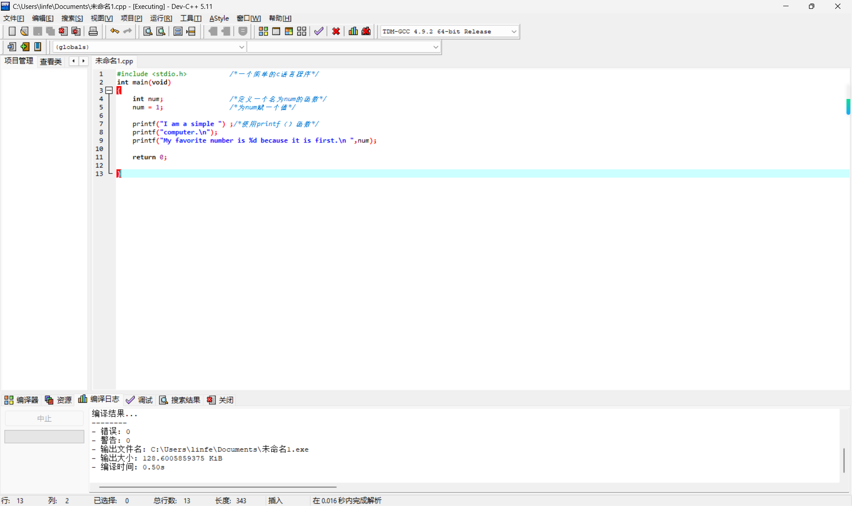The width and height of the screenshot is (852, 506).
Task: Click the New file toolbar icon
Action: 12,31
